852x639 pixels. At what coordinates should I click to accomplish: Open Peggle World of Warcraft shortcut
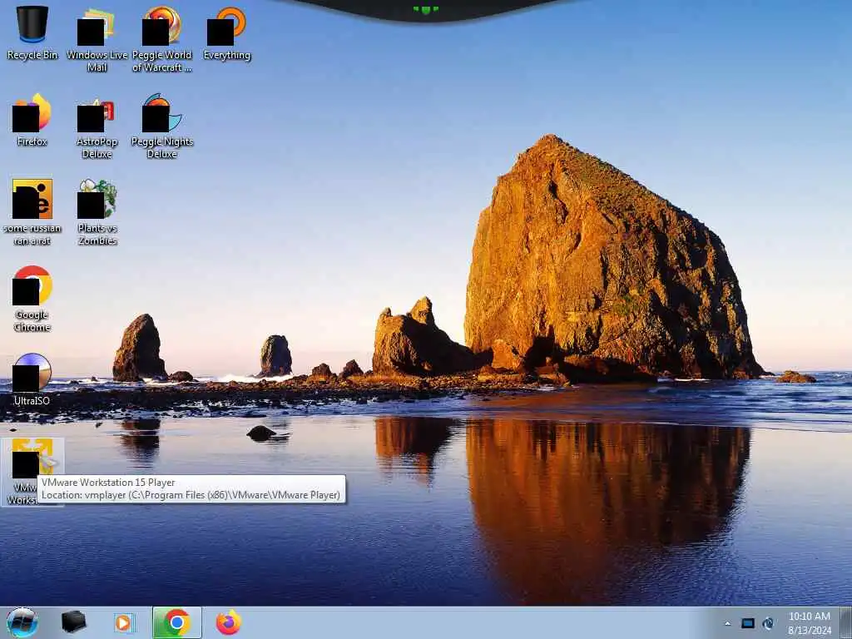tap(162, 39)
